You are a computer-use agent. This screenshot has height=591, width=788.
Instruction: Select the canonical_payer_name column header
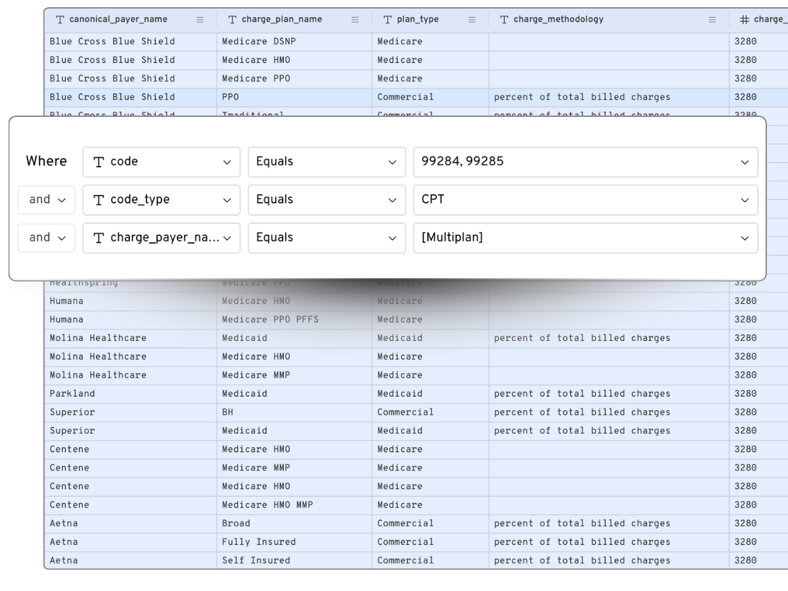point(130,20)
